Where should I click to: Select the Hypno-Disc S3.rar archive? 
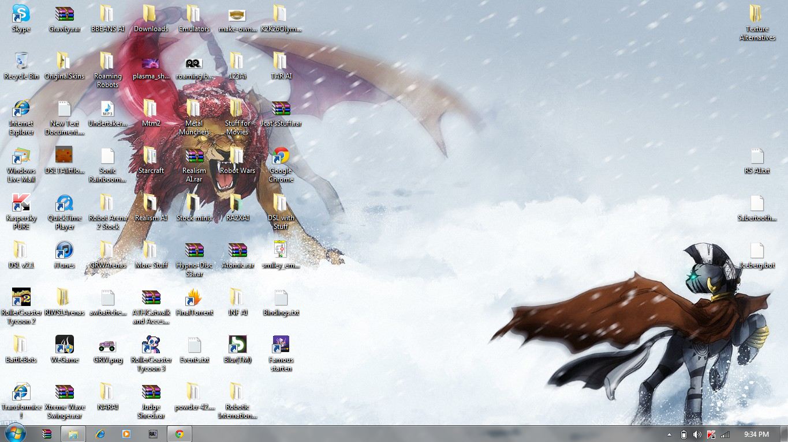(x=194, y=259)
